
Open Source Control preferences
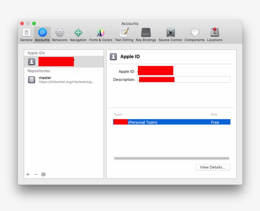click(170, 35)
